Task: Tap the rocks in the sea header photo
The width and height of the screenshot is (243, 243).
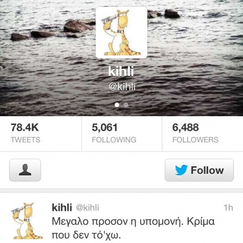Action: click(53, 30)
